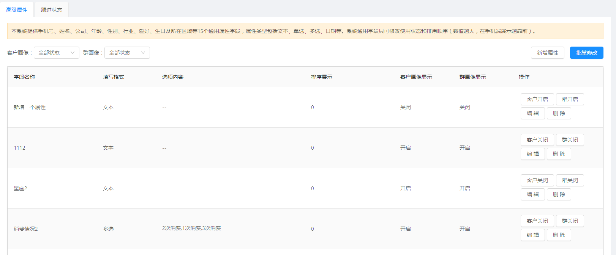Click sort value 0 in 星座2 row
Viewport: 616px width, 255px height.
313,188
